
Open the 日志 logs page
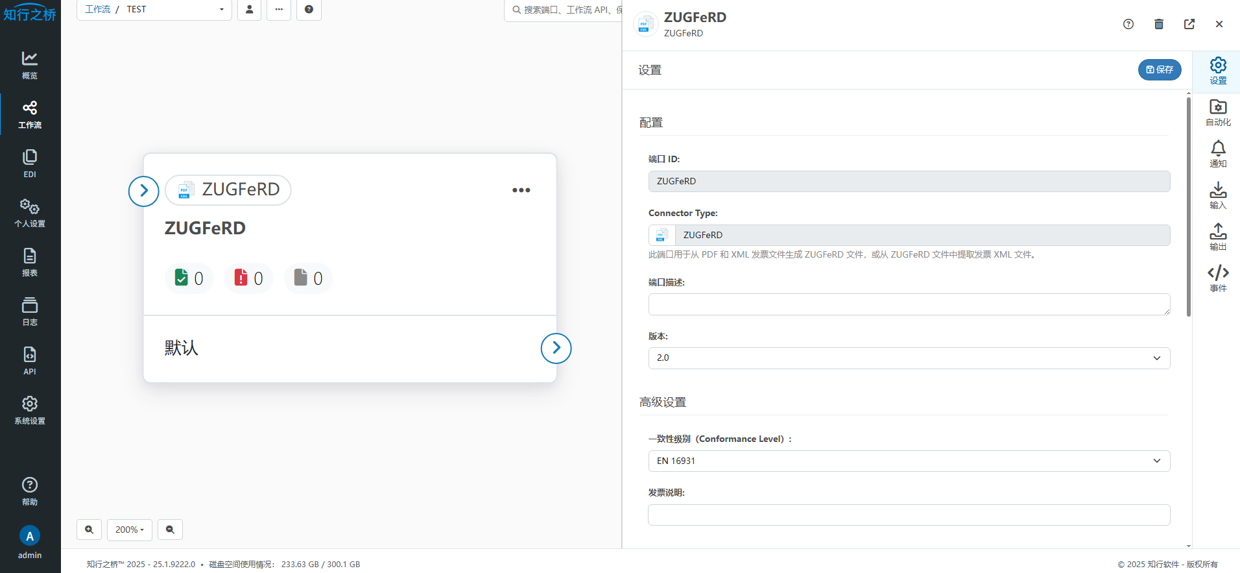[30, 311]
